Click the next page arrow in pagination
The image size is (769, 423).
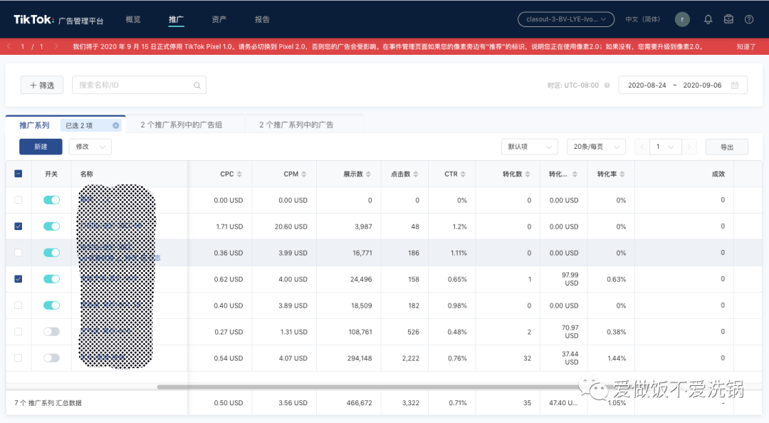point(688,146)
